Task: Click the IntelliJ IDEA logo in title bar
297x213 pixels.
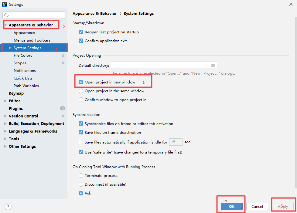Action: pyautogui.click(x=4, y=4)
